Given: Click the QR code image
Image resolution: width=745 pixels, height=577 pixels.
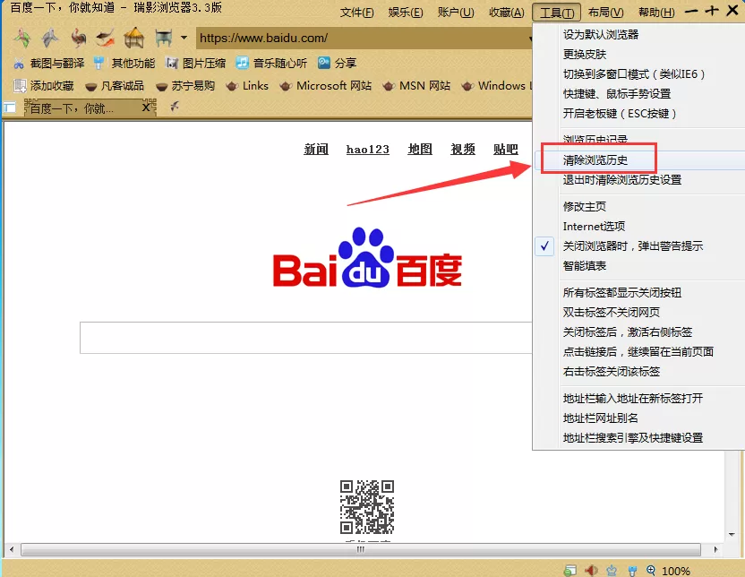Looking at the screenshot, I should coord(367,506).
